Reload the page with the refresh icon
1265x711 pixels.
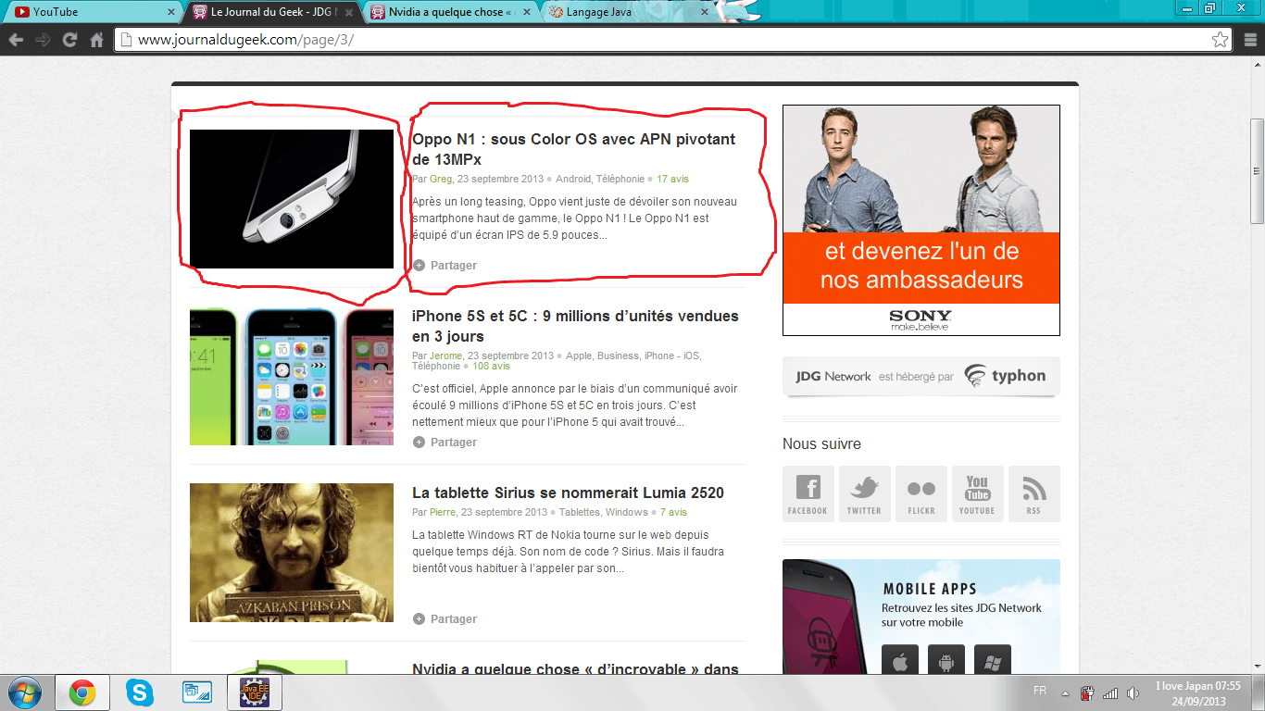69,40
